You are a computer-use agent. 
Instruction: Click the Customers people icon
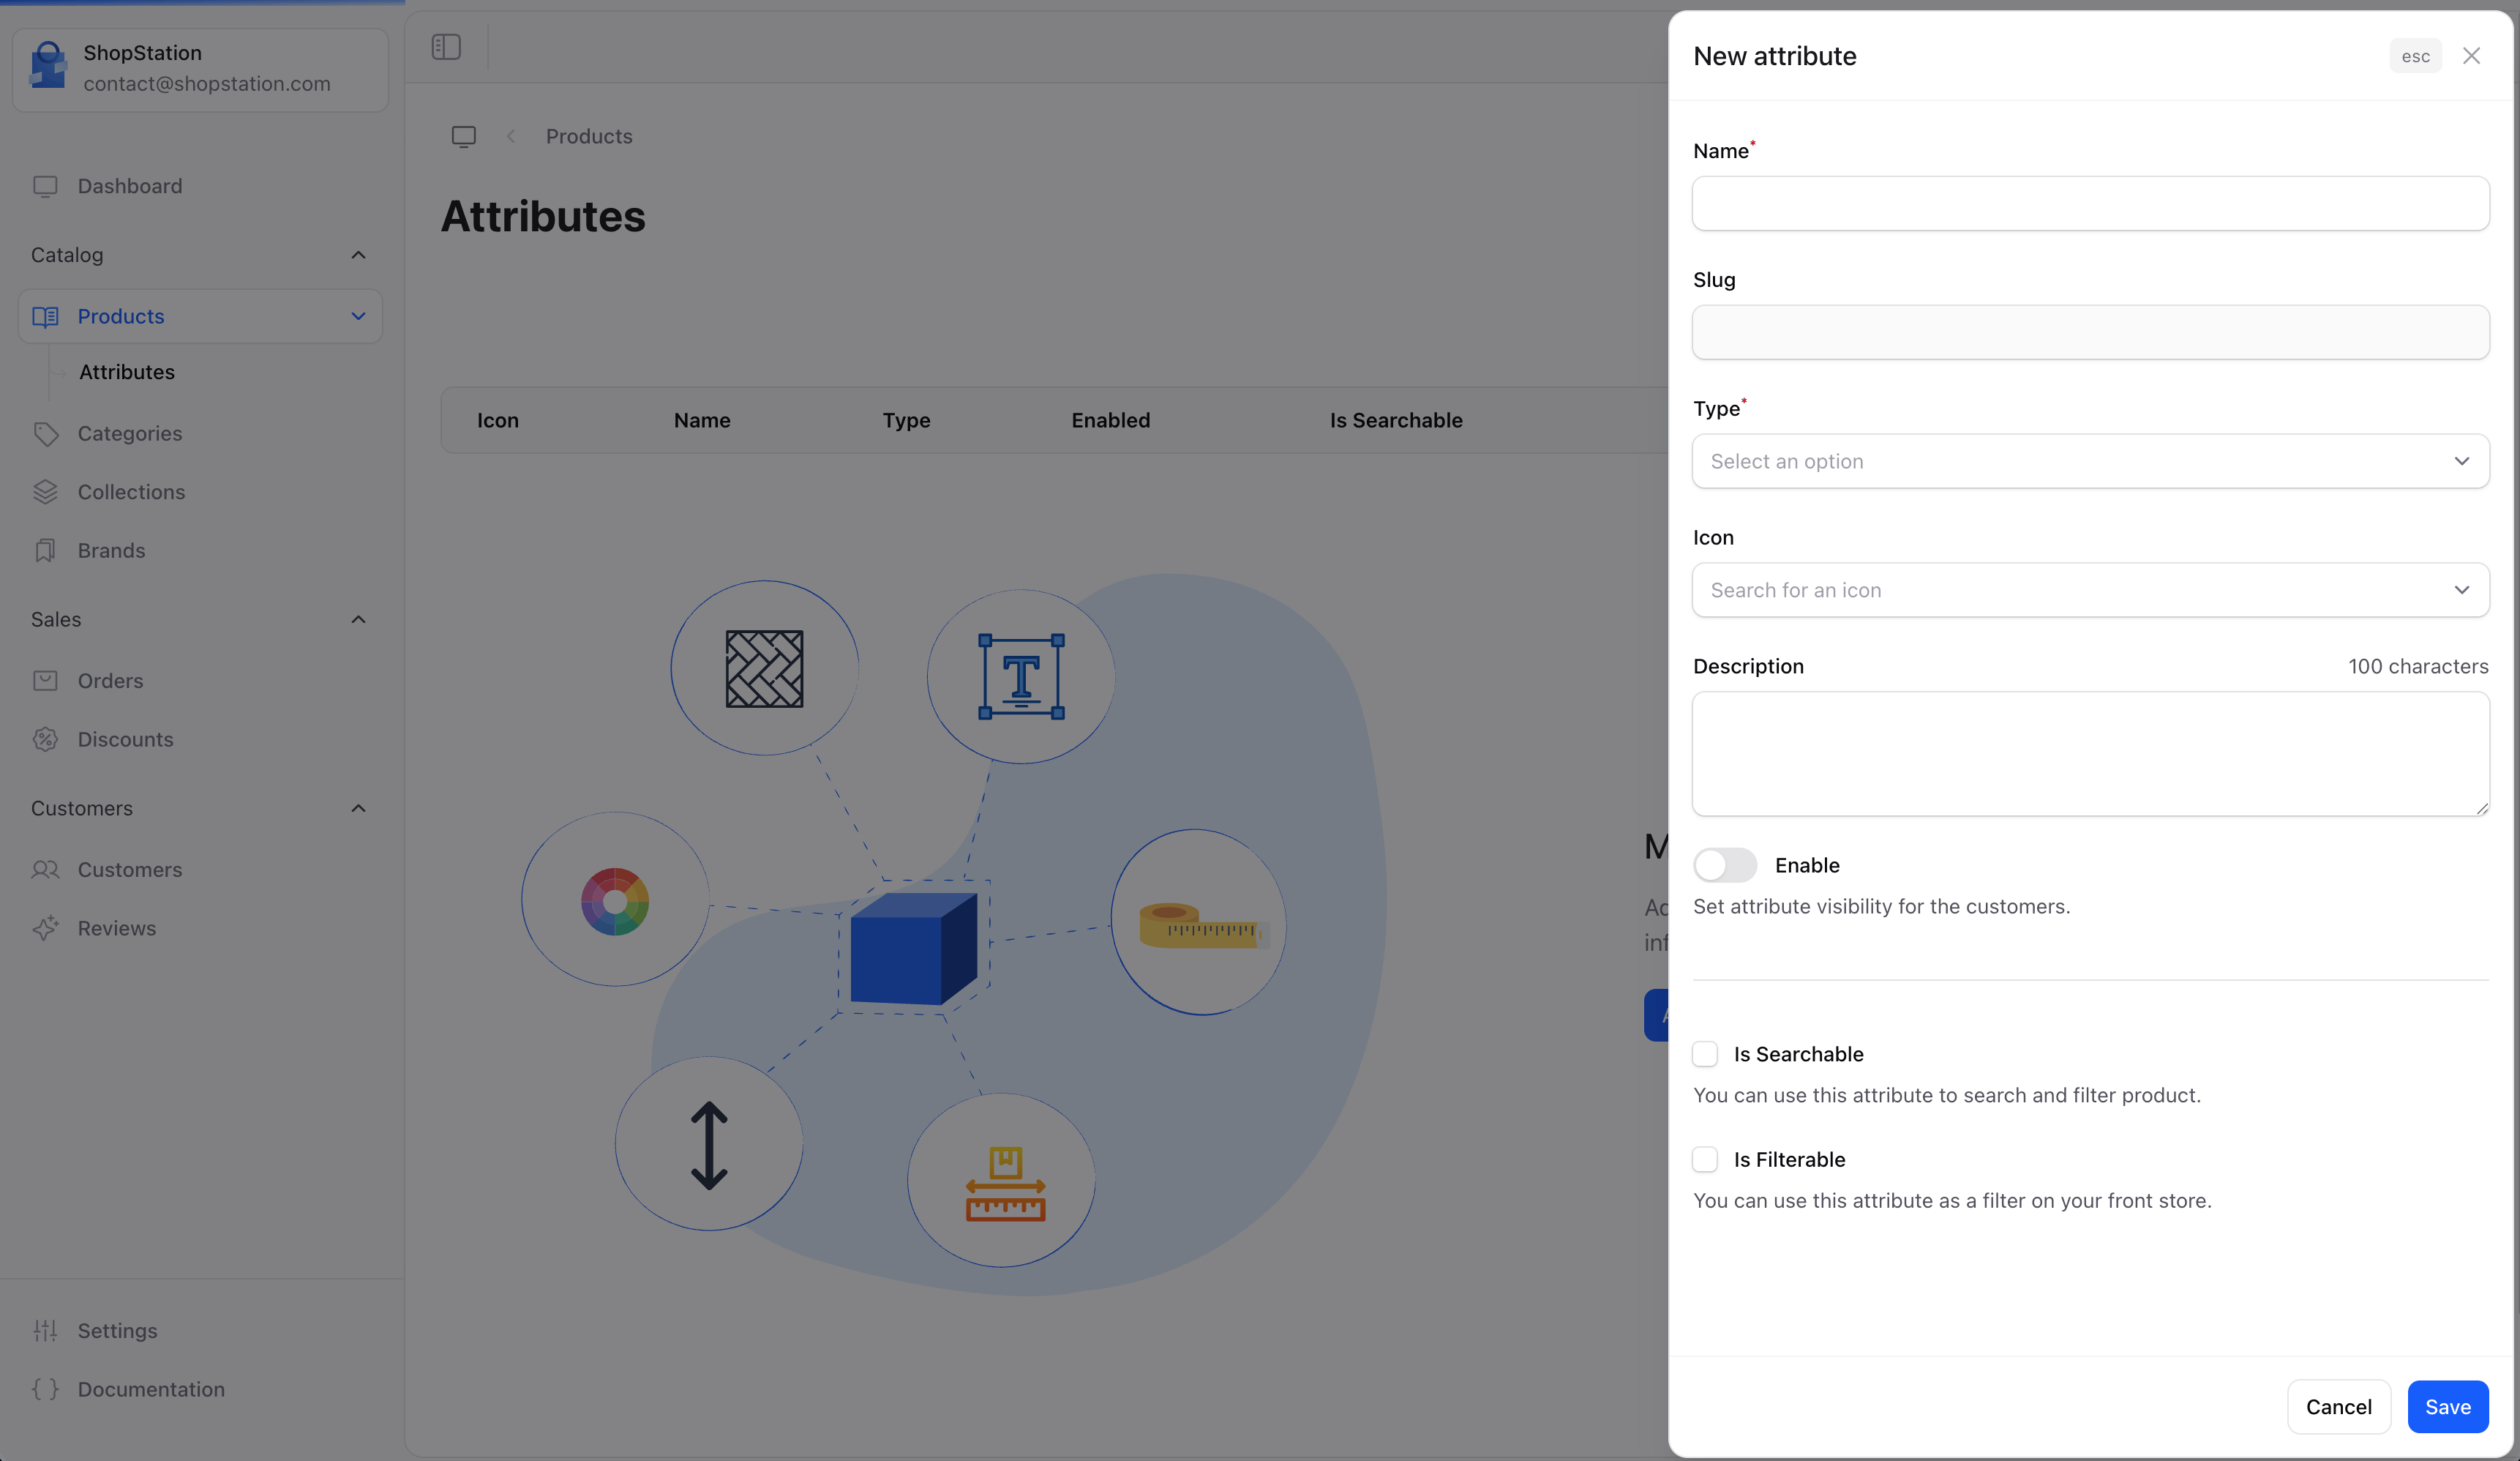tap(45, 870)
